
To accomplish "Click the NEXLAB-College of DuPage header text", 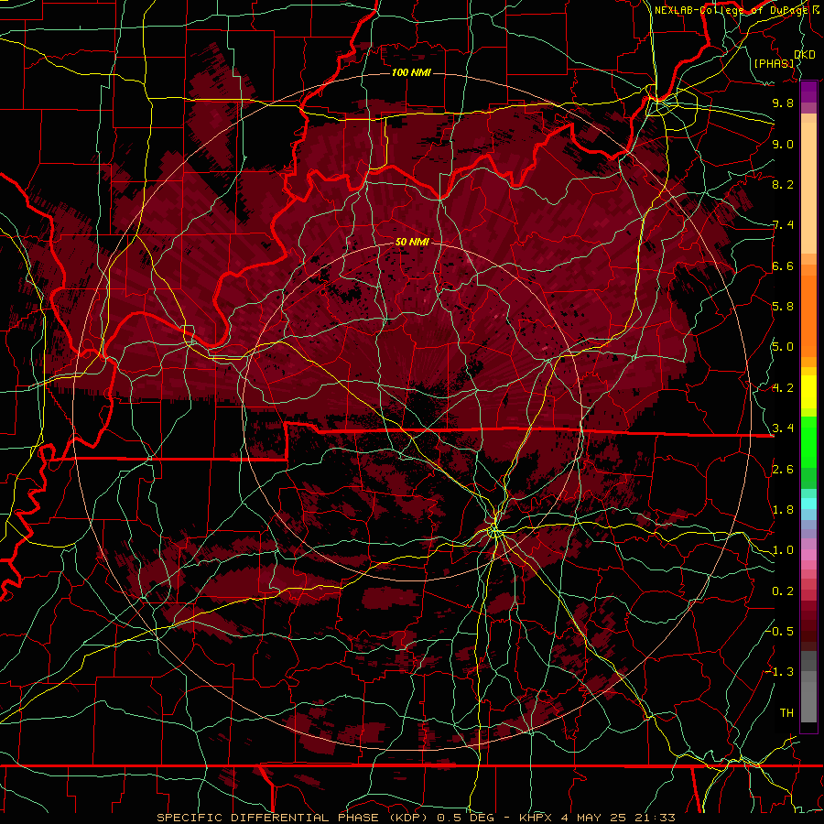I will tap(731, 10).
